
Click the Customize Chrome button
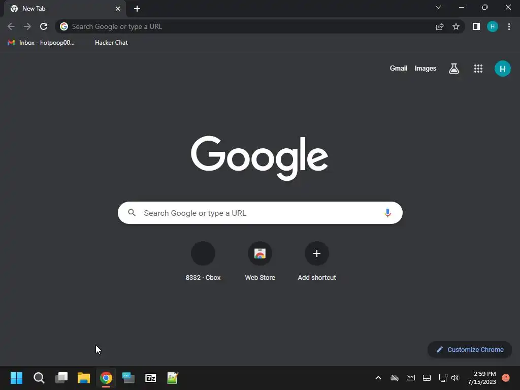coord(470,349)
